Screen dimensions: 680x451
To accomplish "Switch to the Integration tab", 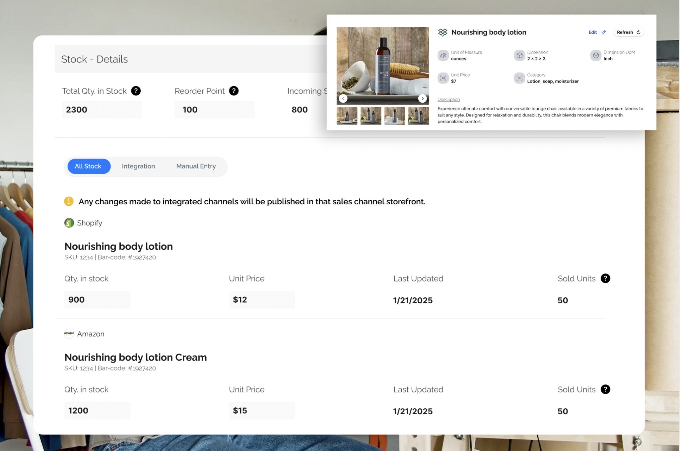I will coord(138,166).
